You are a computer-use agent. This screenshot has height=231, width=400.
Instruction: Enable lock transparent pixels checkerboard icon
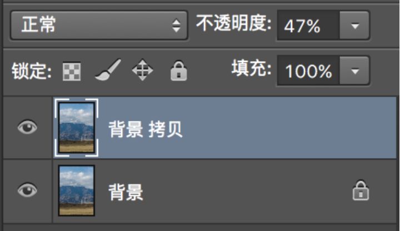tap(72, 71)
